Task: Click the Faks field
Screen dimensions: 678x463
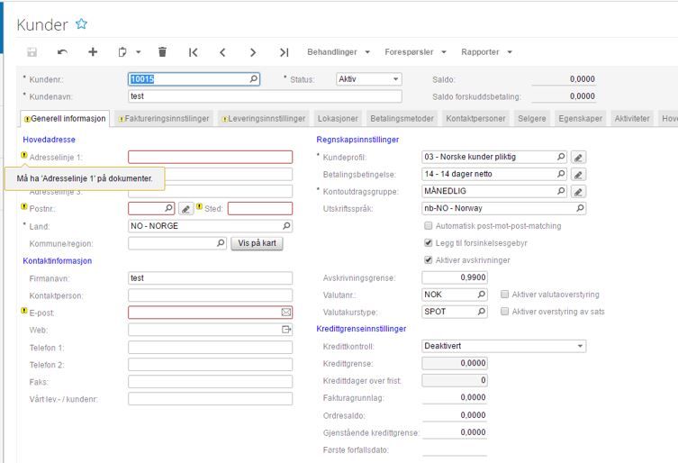Action: pos(210,382)
